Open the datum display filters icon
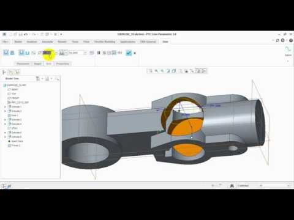294x220 pixels. [192, 71]
